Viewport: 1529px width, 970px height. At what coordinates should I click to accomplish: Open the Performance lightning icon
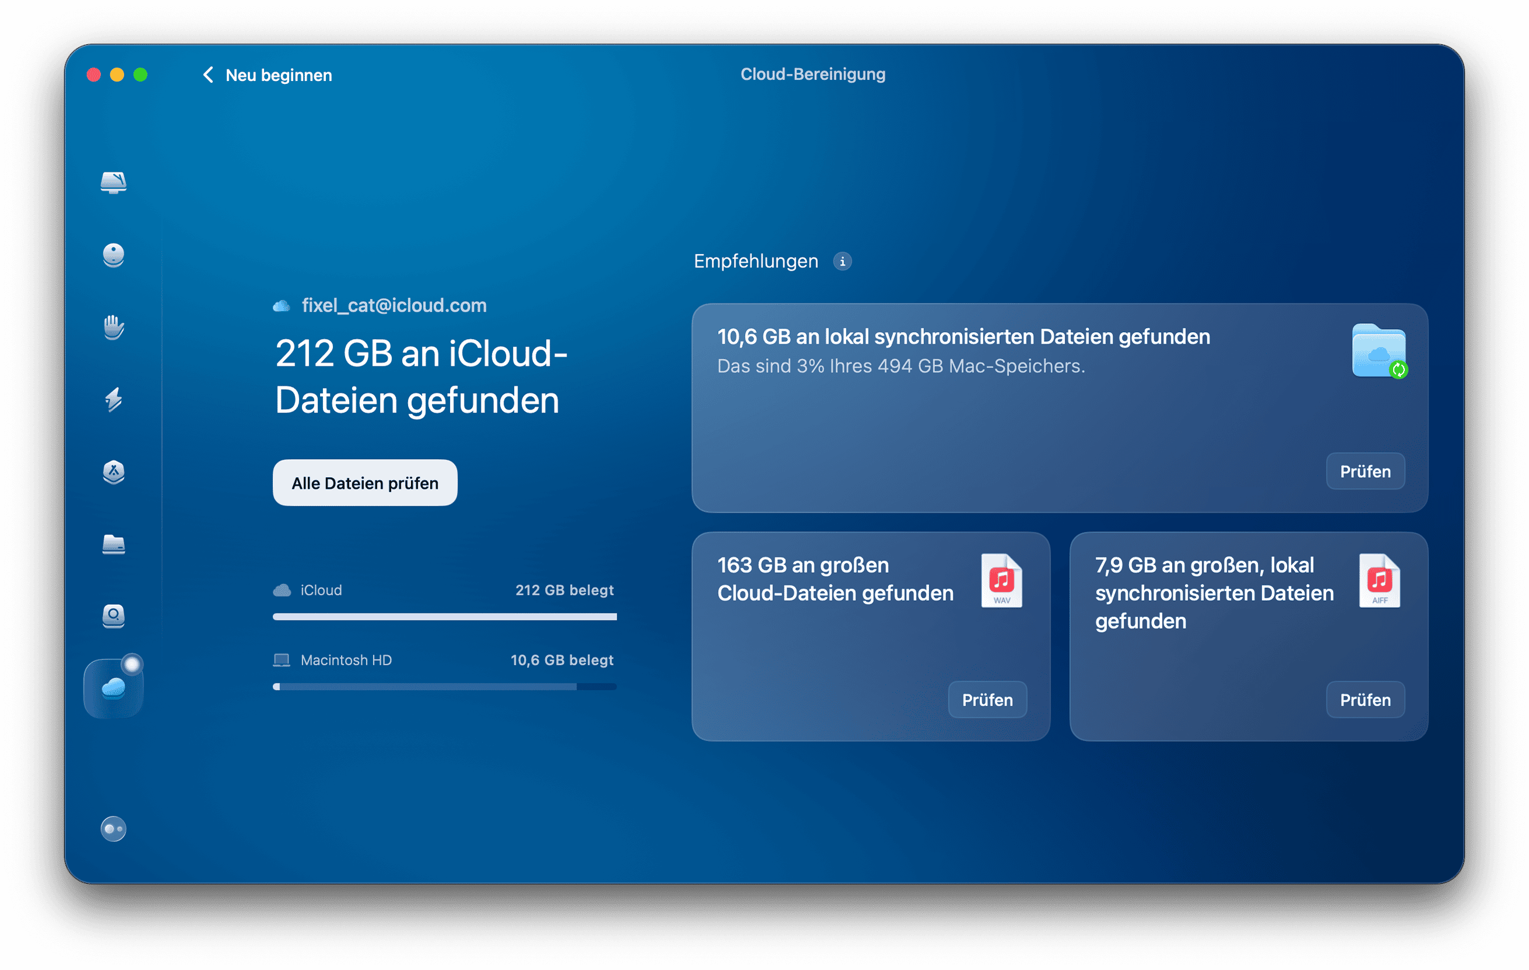[113, 401]
